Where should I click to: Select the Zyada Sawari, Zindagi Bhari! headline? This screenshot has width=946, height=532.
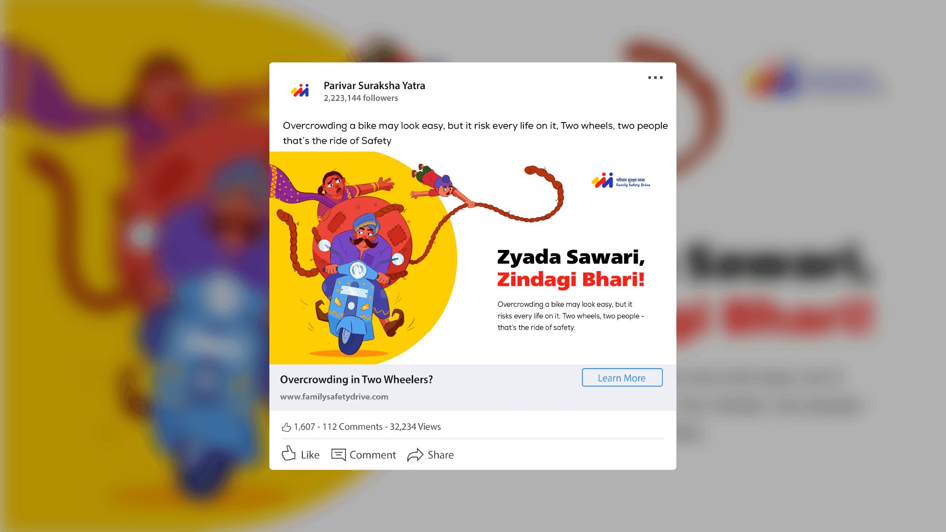click(x=571, y=268)
